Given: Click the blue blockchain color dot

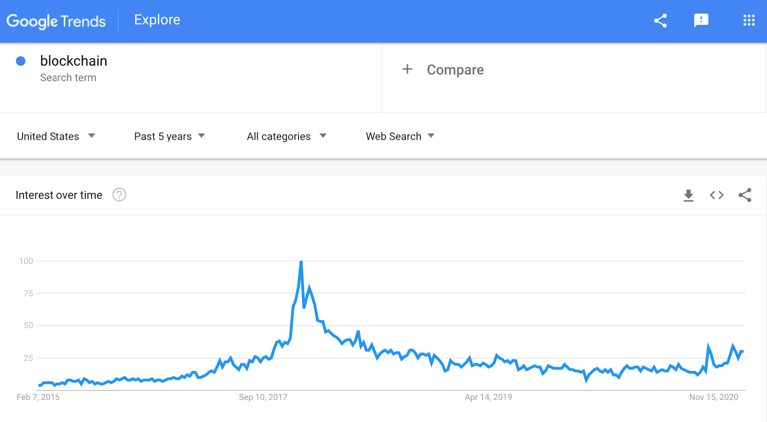Looking at the screenshot, I should tap(21, 61).
